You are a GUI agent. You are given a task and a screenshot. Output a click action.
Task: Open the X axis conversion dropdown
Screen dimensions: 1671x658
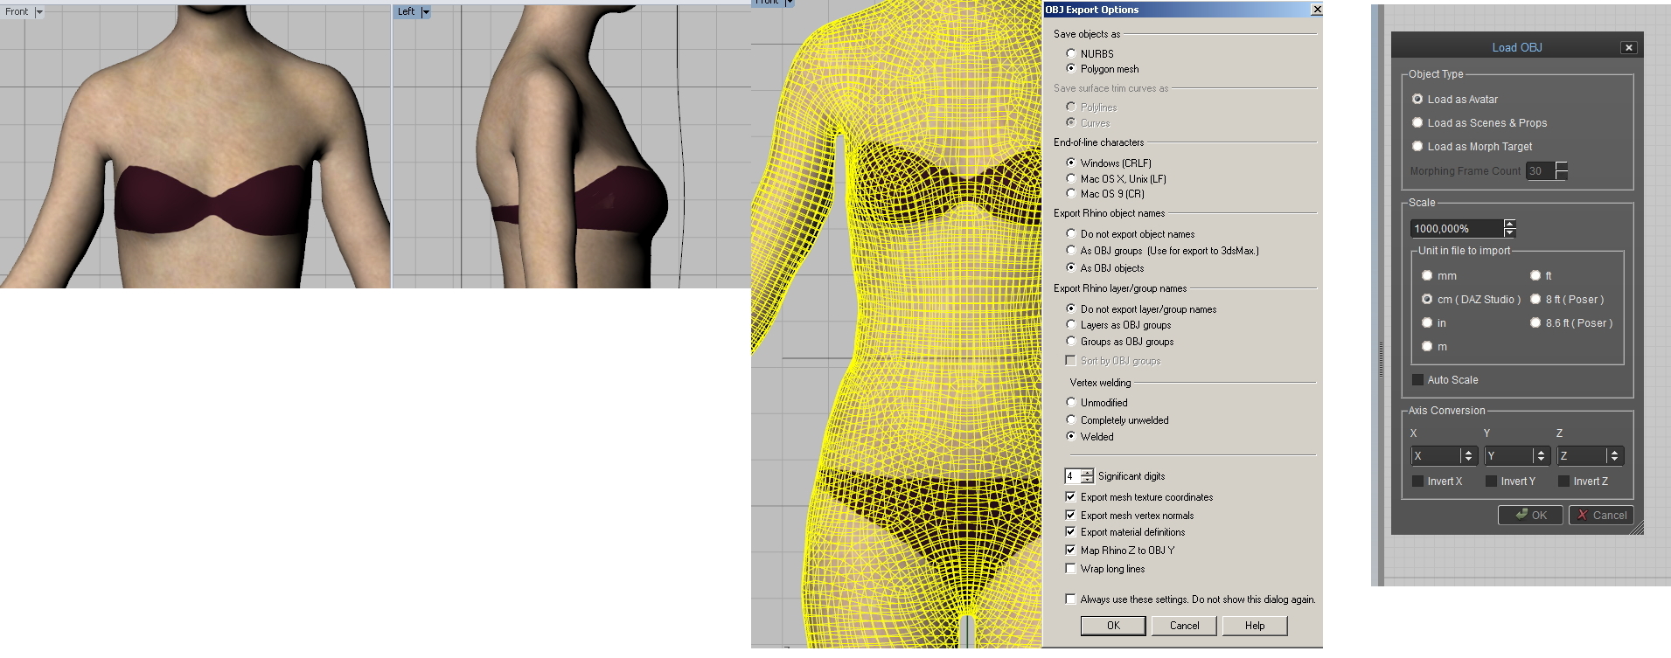pos(1468,456)
